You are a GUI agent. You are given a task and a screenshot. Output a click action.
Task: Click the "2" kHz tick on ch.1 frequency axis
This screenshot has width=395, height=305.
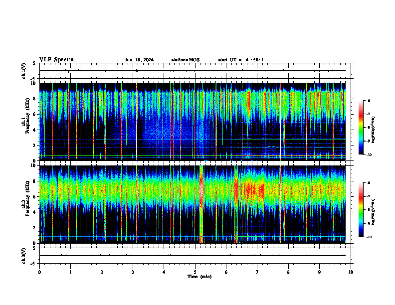pyautogui.click(x=35, y=145)
